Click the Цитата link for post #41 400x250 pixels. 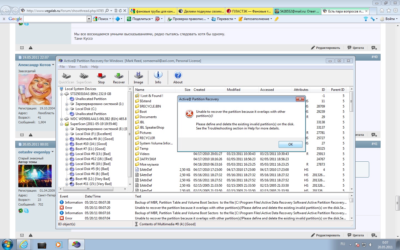point(356,235)
